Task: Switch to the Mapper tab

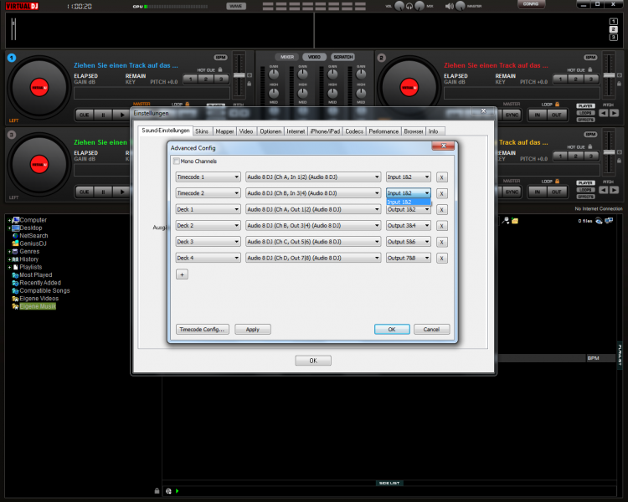Action: point(224,131)
